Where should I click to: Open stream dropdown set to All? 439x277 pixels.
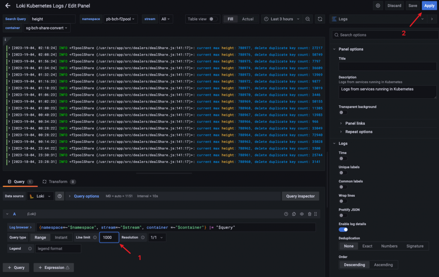[x=165, y=19]
